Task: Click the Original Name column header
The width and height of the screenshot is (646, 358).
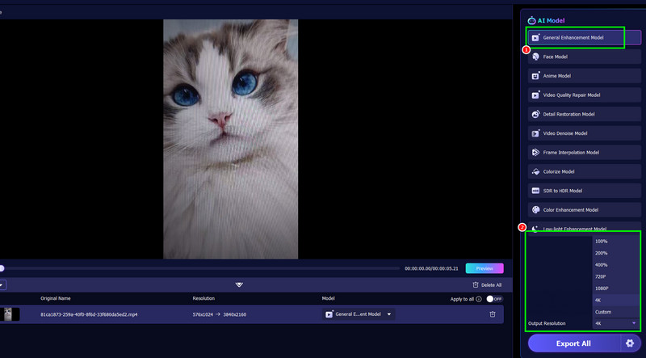Action: (x=56, y=299)
